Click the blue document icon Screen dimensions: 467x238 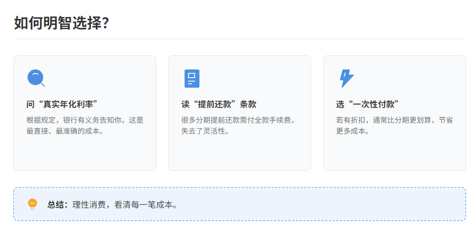(191, 79)
